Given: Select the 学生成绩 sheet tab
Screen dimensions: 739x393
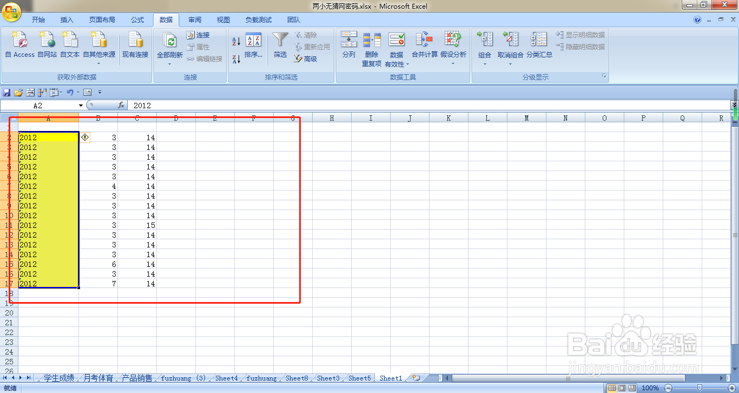Looking at the screenshot, I should [x=59, y=378].
